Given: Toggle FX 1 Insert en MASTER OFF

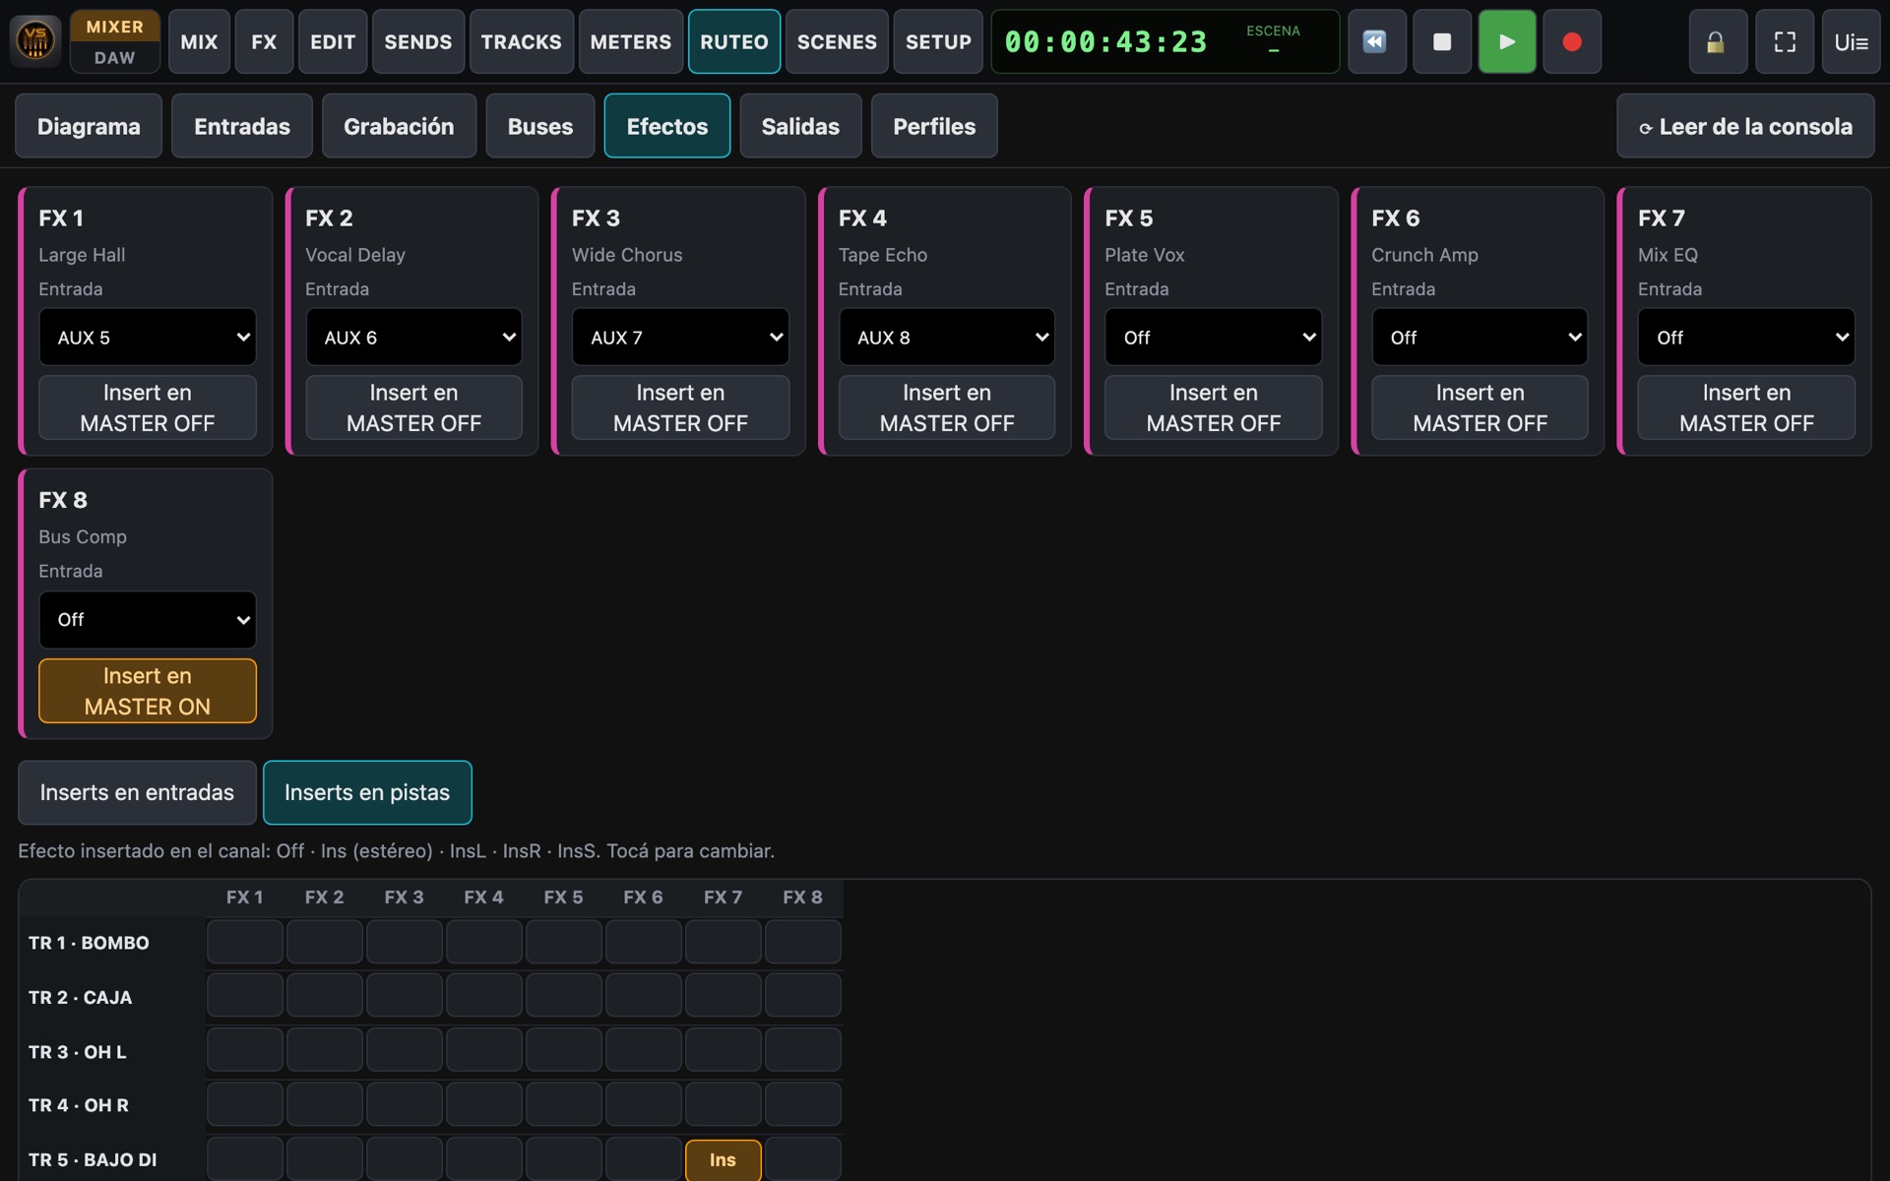Looking at the screenshot, I should pos(148,407).
